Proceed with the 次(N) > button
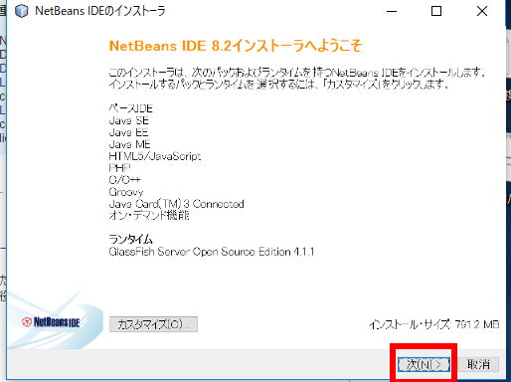This screenshot has height=382, width=511. coord(424,364)
